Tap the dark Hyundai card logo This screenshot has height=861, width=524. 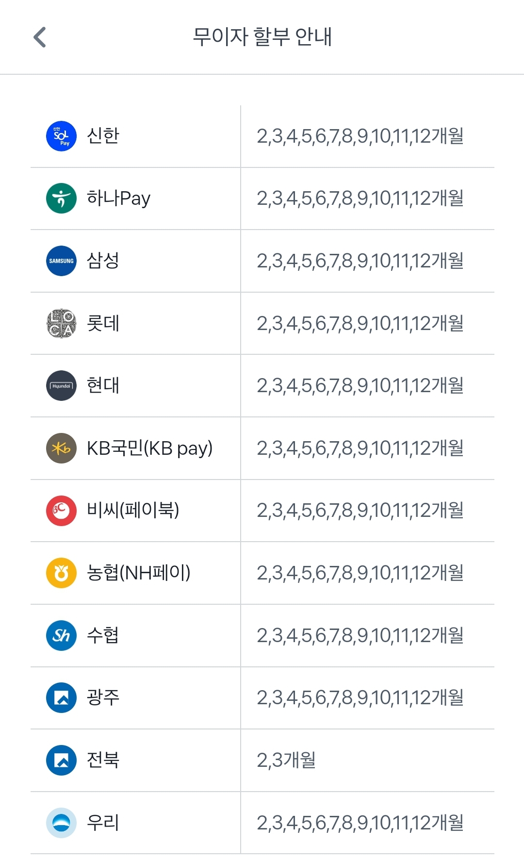coord(61,385)
